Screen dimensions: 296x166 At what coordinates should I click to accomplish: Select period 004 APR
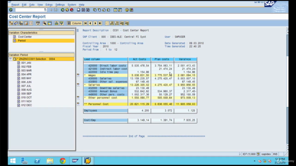(26, 74)
